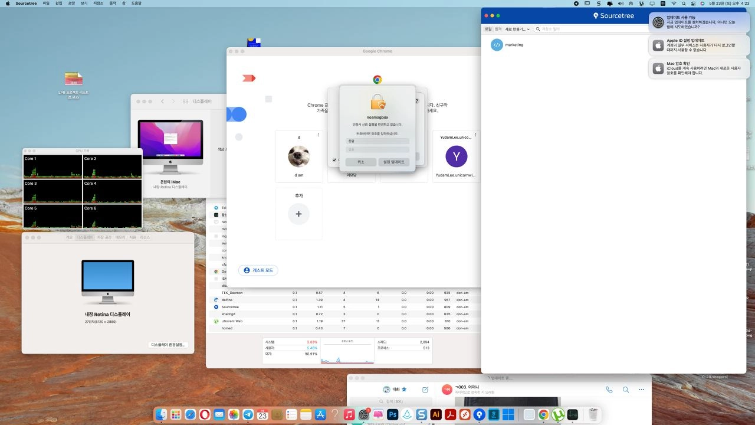Start a call in messenger window
This screenshot has height=425, width=755.
click(609, 390)
